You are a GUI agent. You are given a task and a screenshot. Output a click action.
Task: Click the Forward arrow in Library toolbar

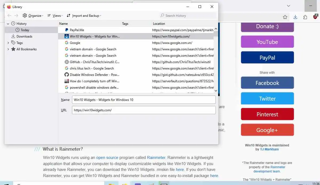16,16
